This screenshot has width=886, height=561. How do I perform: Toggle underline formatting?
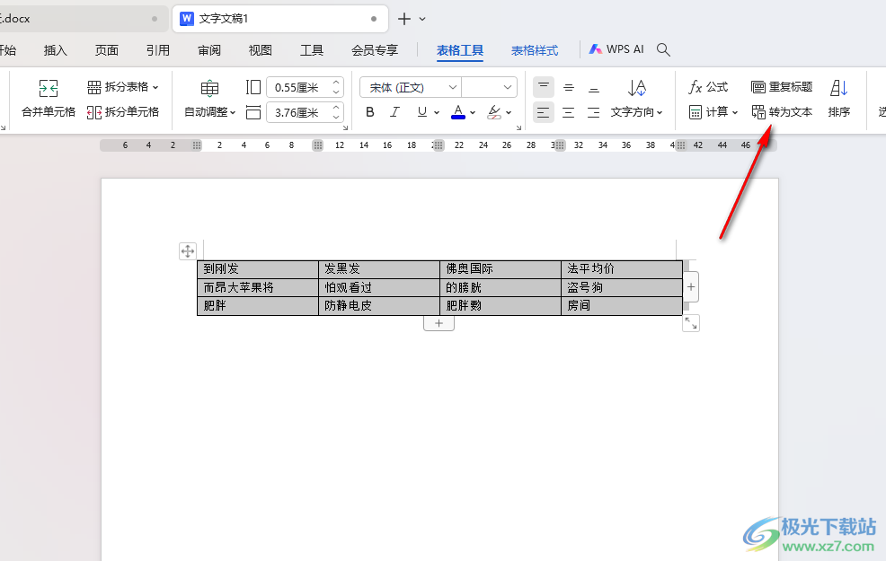click(421, 112)
